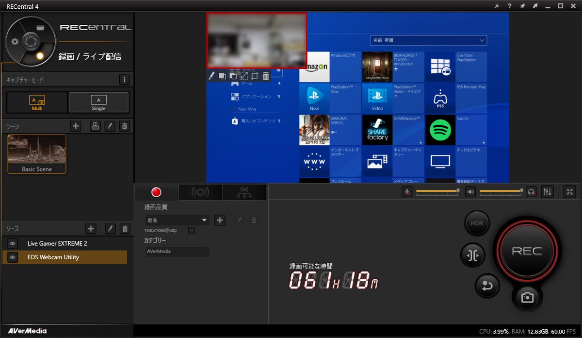Take a snapshot with the camera button
582x338 pixels.
point(527,297)
